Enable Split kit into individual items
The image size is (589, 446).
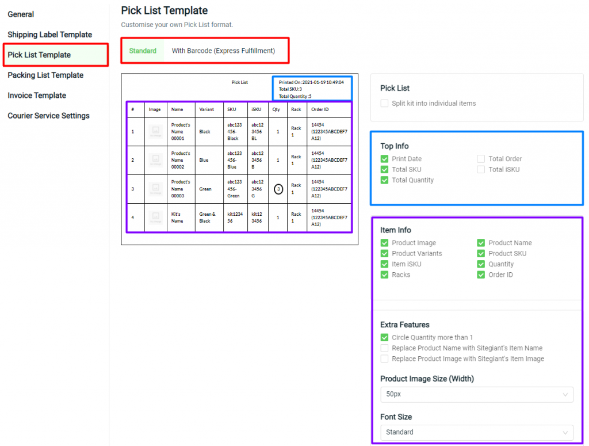[x=384, y=103]
